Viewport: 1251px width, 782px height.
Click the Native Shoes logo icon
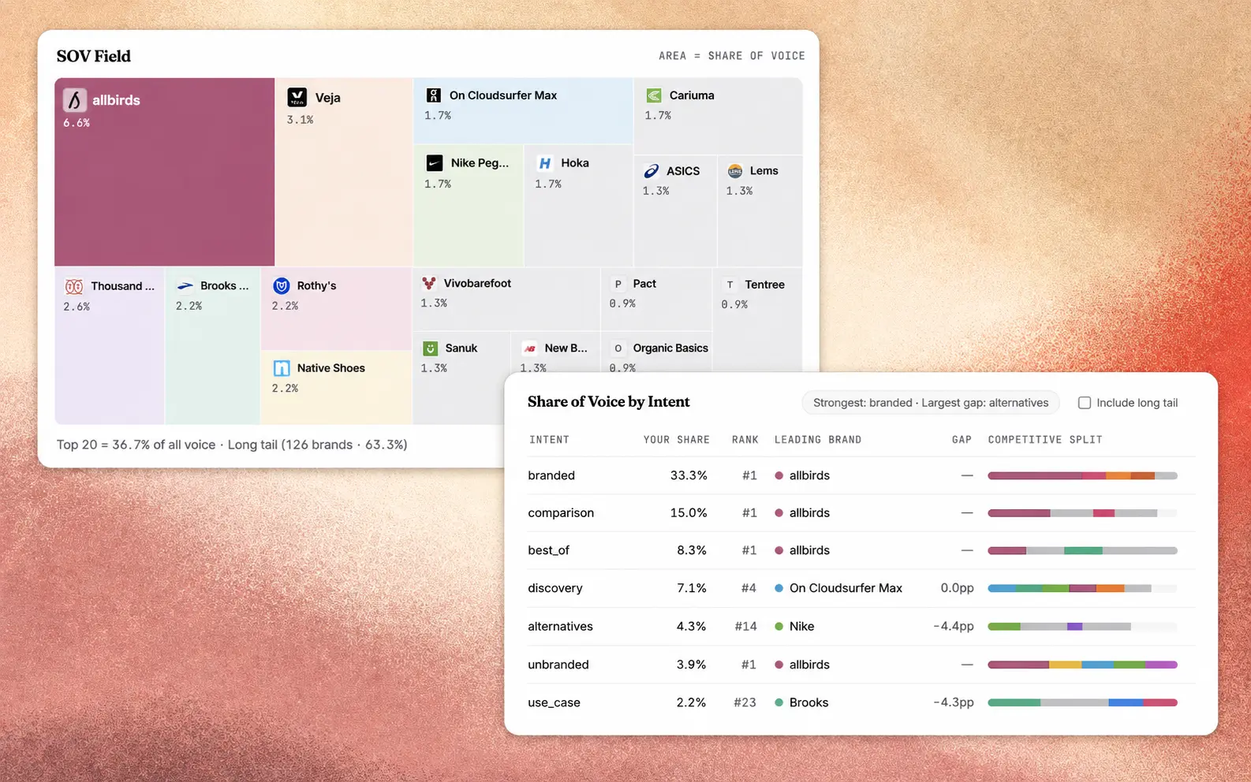pyautogui.click(x=282, y=368)
